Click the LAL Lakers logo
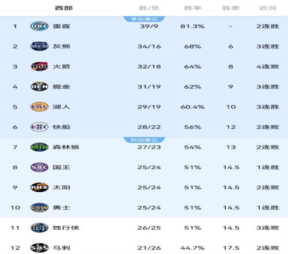 tap(39, 107)
